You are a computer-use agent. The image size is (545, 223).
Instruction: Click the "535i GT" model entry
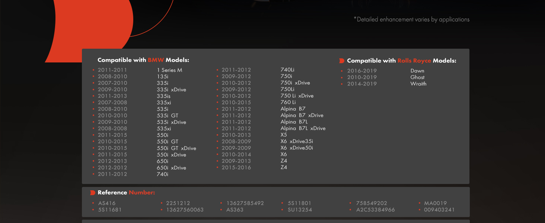[168, 116]
